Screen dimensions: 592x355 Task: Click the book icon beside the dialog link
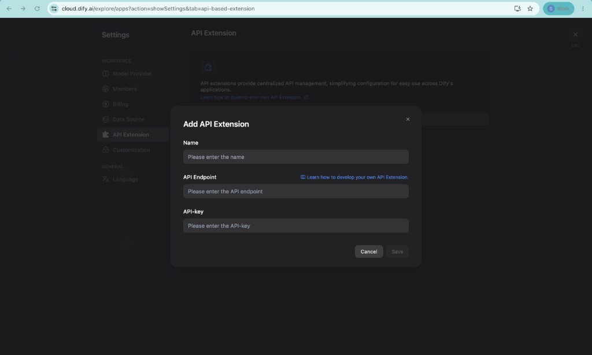click(x=303, y=177)
